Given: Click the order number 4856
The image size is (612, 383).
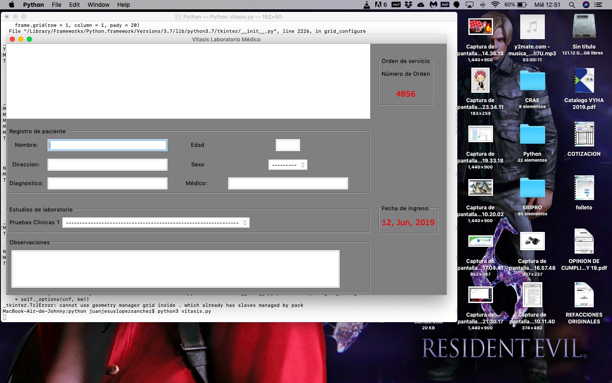Looking at the screenshot, I should click(405, 94).
